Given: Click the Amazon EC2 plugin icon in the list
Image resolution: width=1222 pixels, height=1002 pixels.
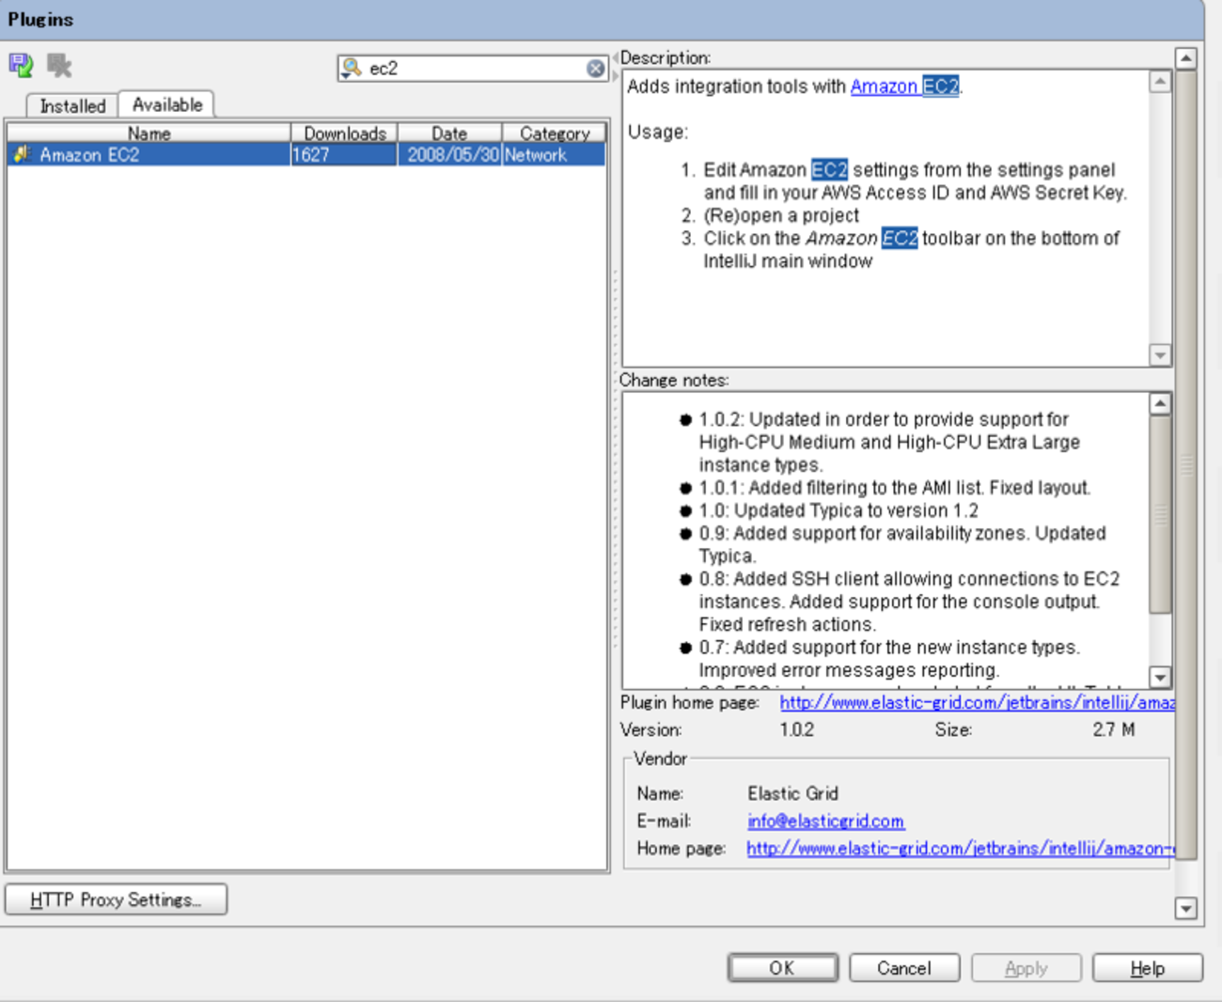Looking at the screenshot, I should click(22, 154).
